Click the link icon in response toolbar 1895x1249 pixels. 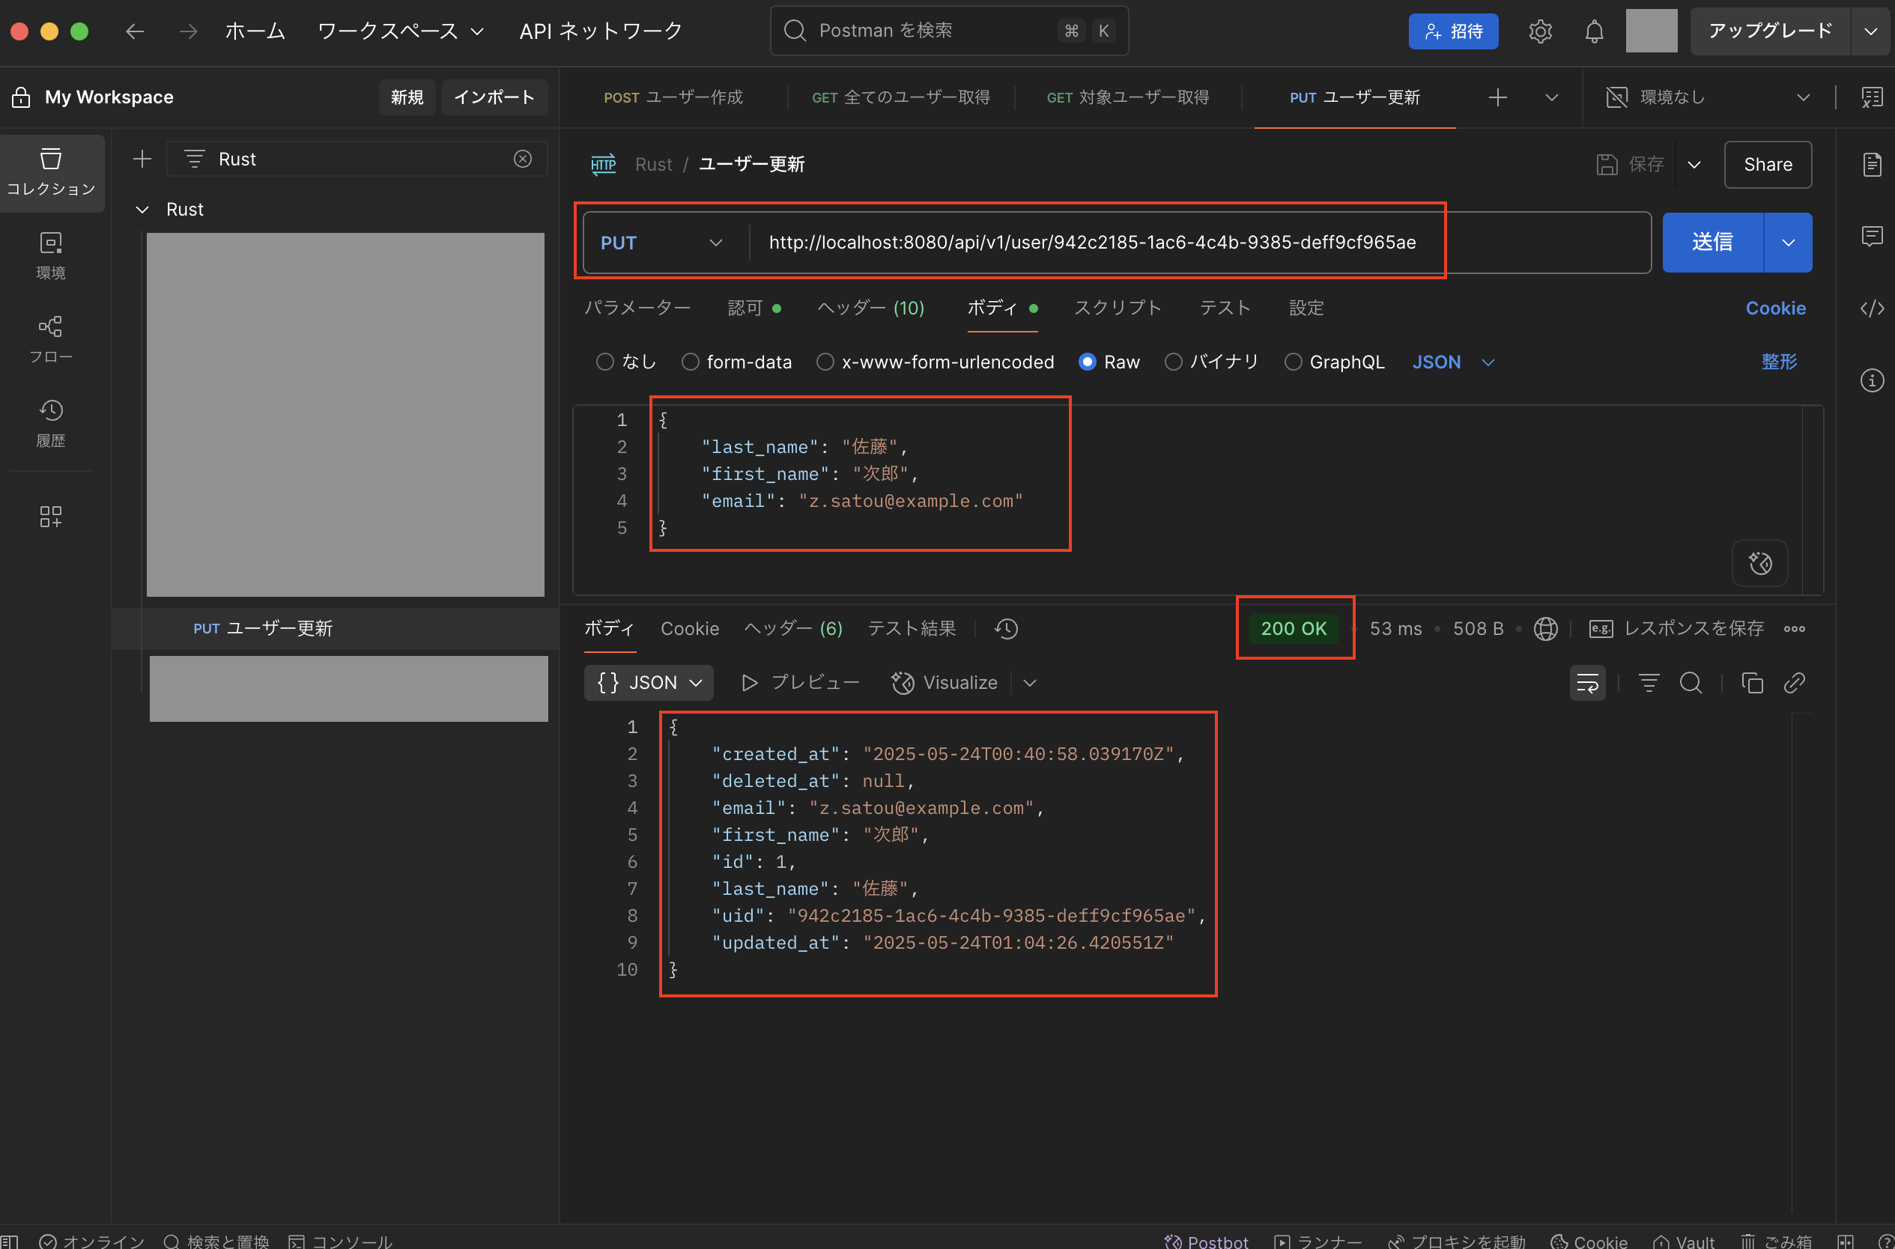pyautogui.click(x=1793, y=683)
